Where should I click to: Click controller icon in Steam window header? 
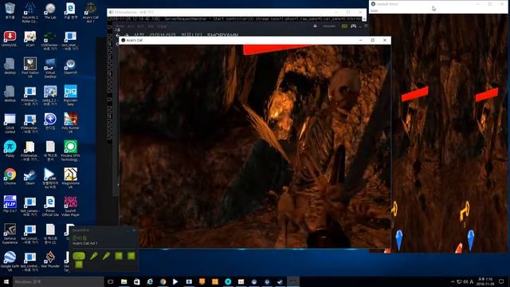click(x=354, y=26)
